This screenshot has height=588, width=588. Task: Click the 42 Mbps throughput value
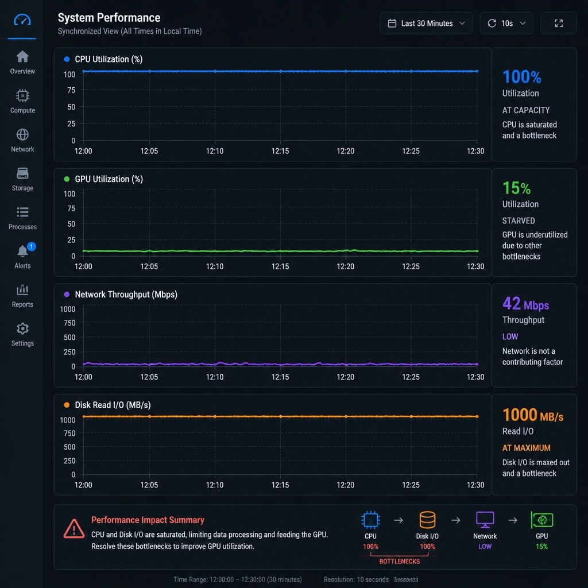525,304
